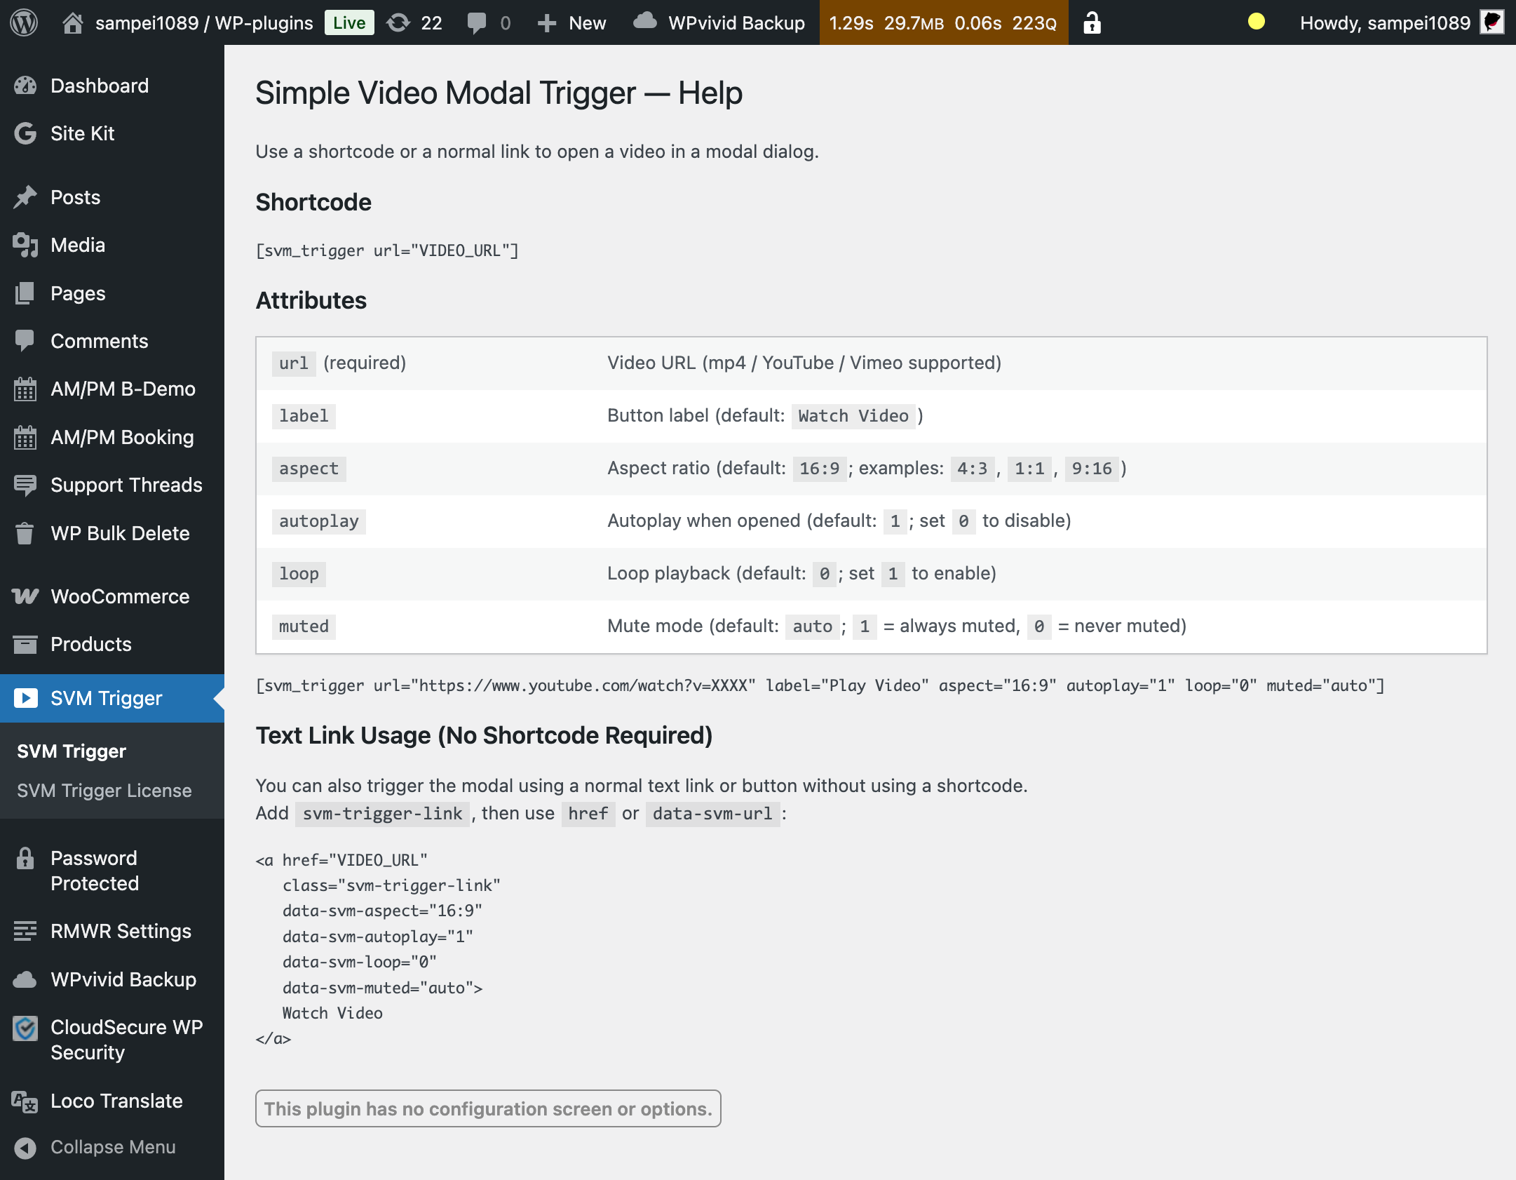The image size is (1516, 1180).
Task: Select the Products sidebar menu
Action: [91, 644]
